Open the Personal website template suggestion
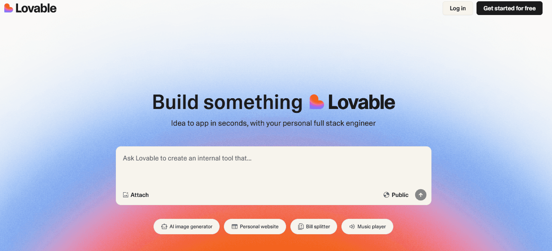Viewport: 552px width, 251px height. click(x=255, y=226)
